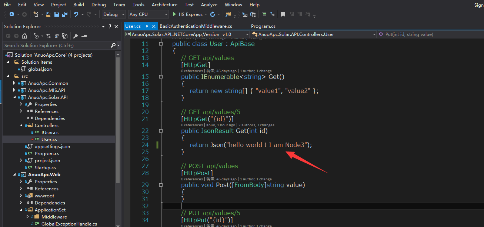
Task: Click CodeLens "2 authors, 3 changes" link
Action: pos(256,125)
